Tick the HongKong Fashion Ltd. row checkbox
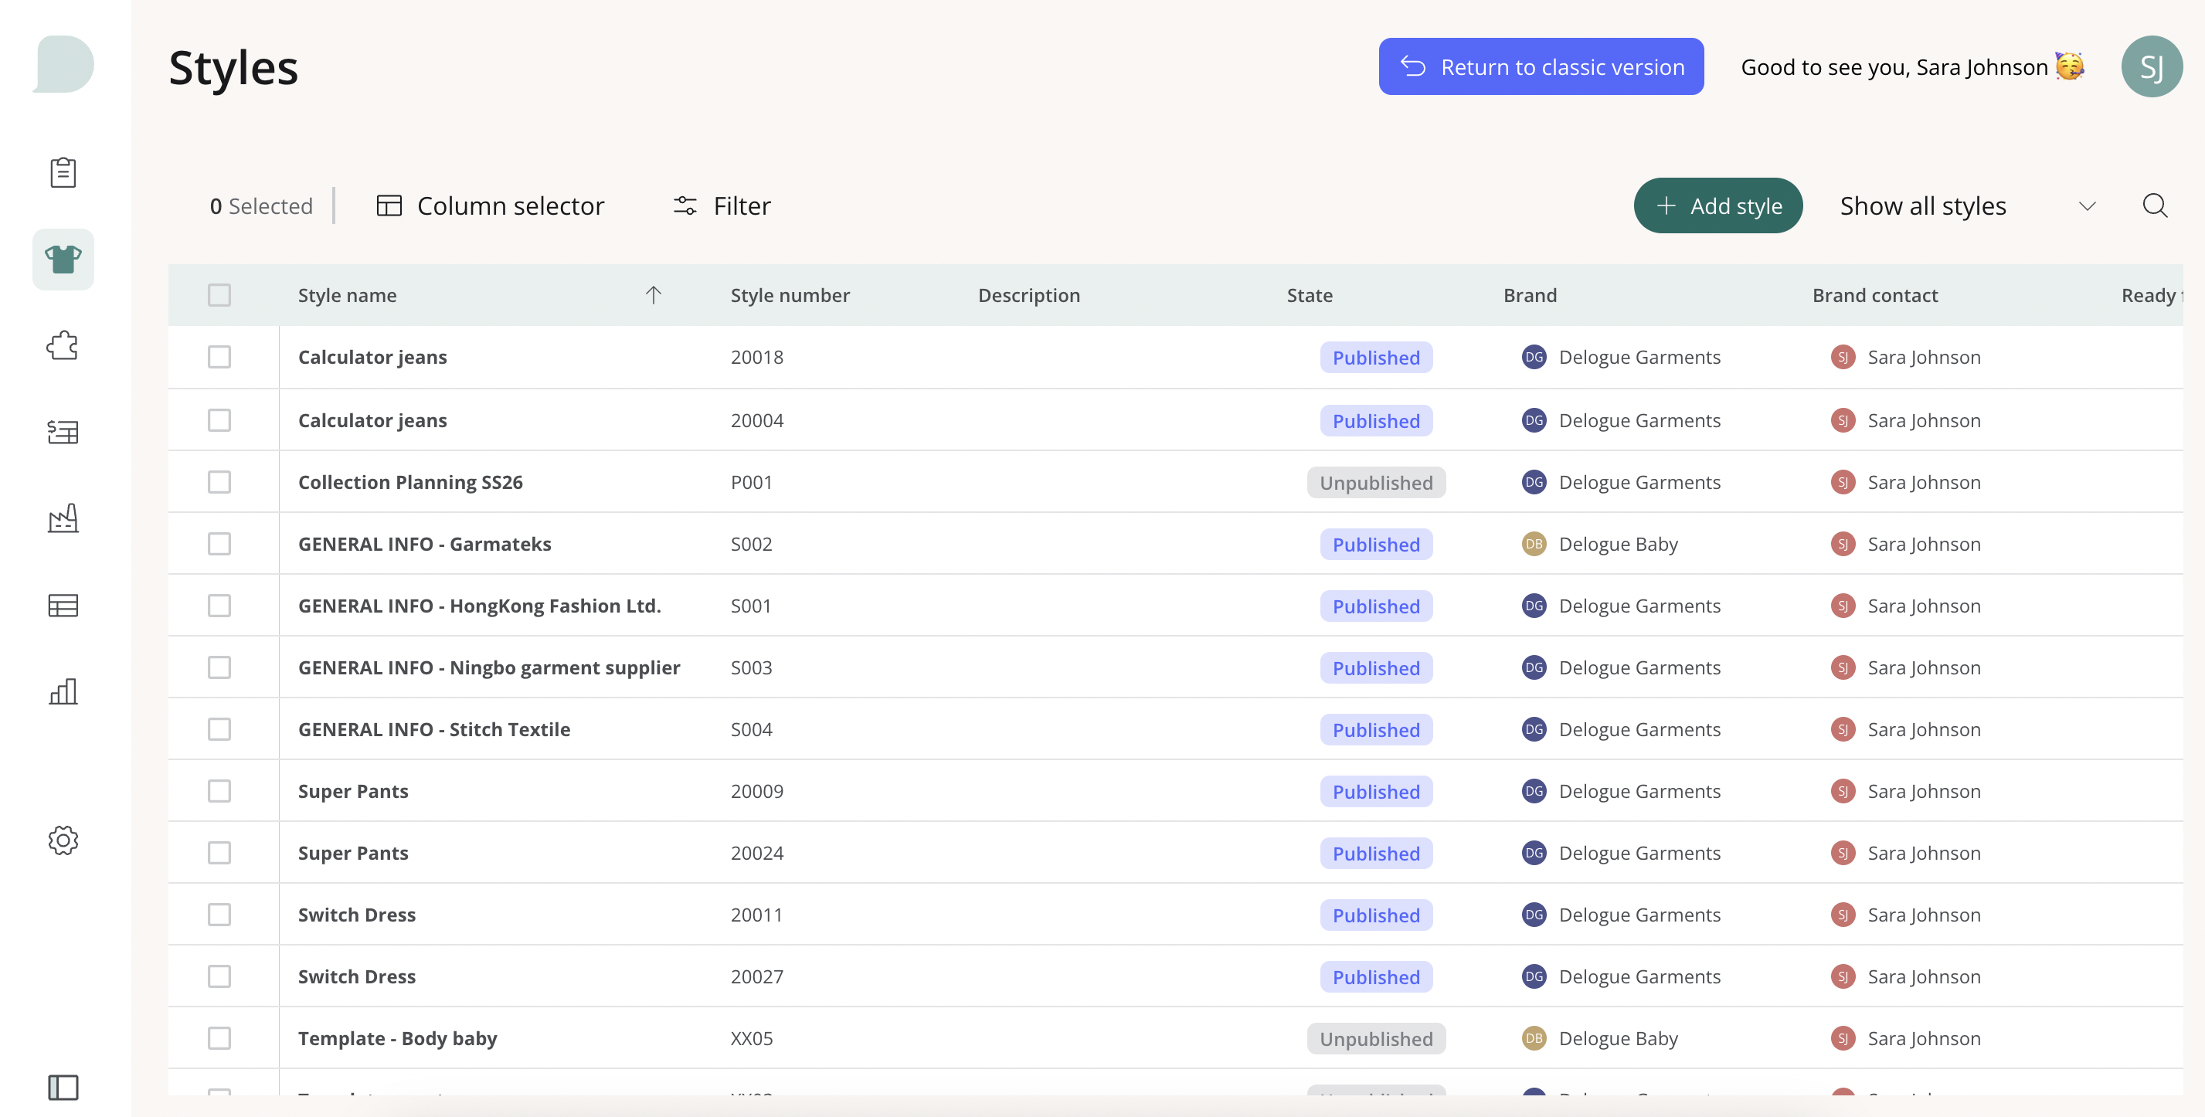Image resolution: width=2205 pixels, height=1117 pixels. (219, 605)
